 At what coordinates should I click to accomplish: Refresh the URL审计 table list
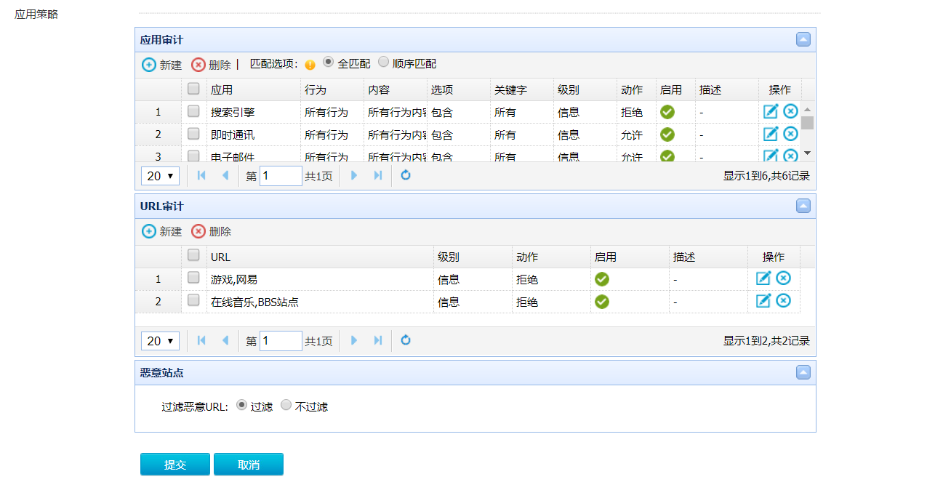point(406,340)
